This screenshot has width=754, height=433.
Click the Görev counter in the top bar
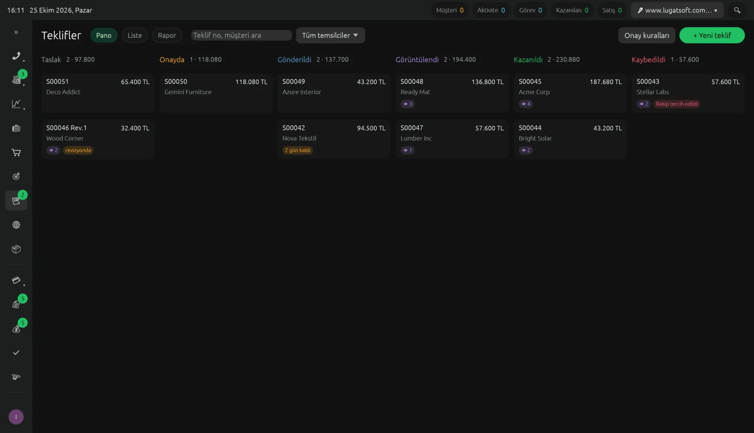click(531, 10)
